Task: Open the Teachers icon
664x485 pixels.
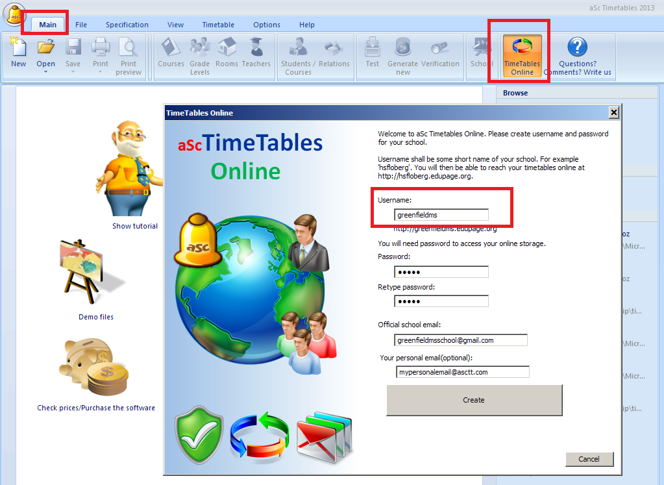Action: click(256, 53)
